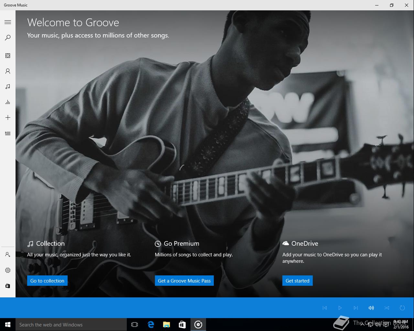Minimize the Groove Music window

click(x=377, y=5)
